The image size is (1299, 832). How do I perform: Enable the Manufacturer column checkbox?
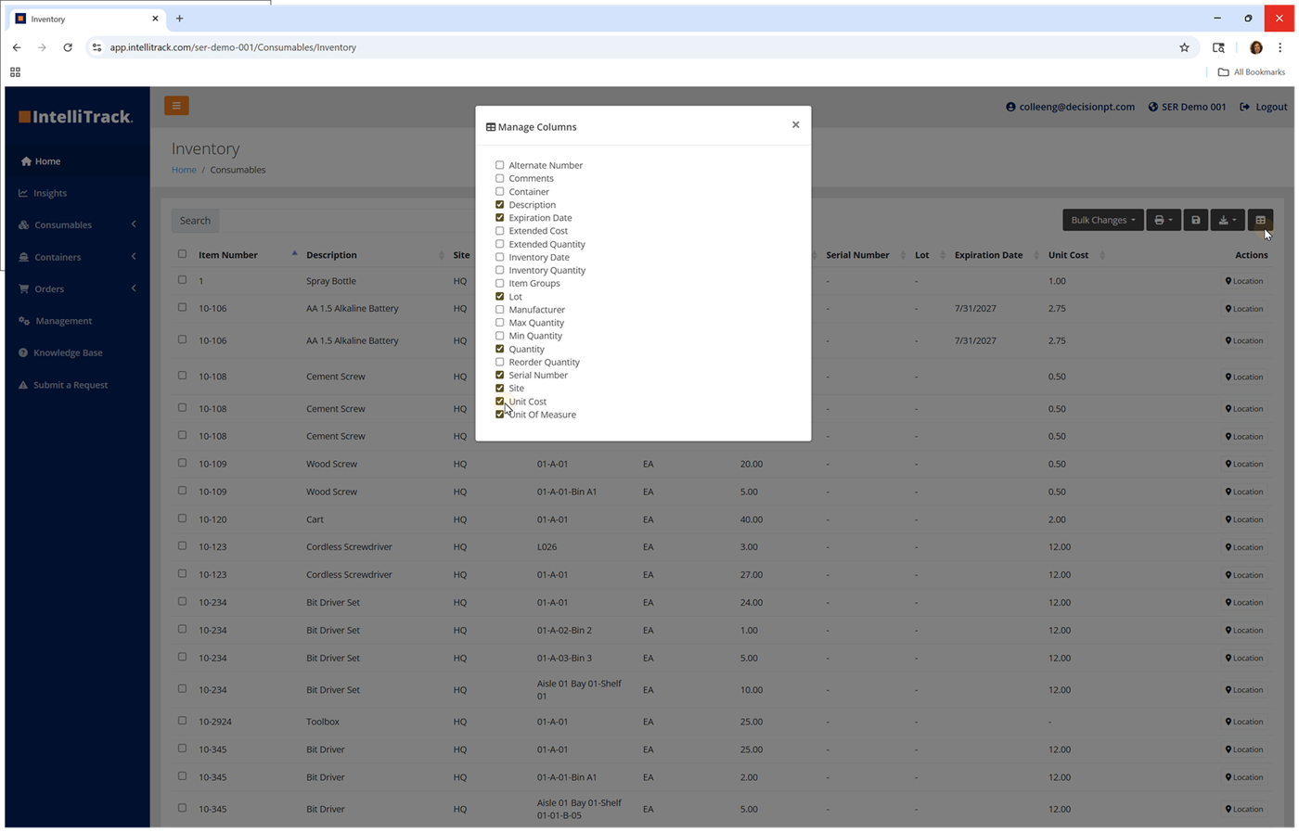pyautogui.click(x=499, y=310)
